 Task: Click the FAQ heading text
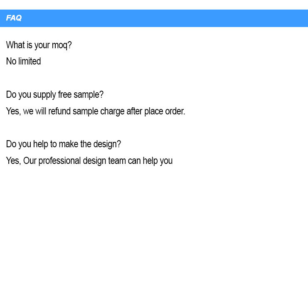pos(14,18)
